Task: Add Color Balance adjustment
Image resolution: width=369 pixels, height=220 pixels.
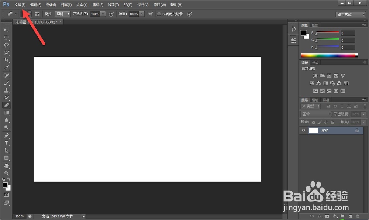Action: click(319, 83)
